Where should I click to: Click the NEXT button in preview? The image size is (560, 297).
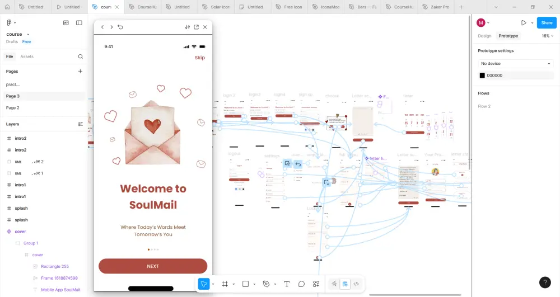[153, 266]
